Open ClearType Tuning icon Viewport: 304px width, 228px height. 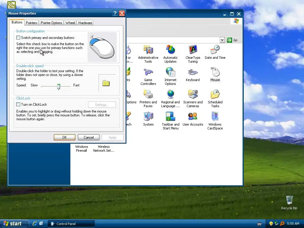(193, 54)
